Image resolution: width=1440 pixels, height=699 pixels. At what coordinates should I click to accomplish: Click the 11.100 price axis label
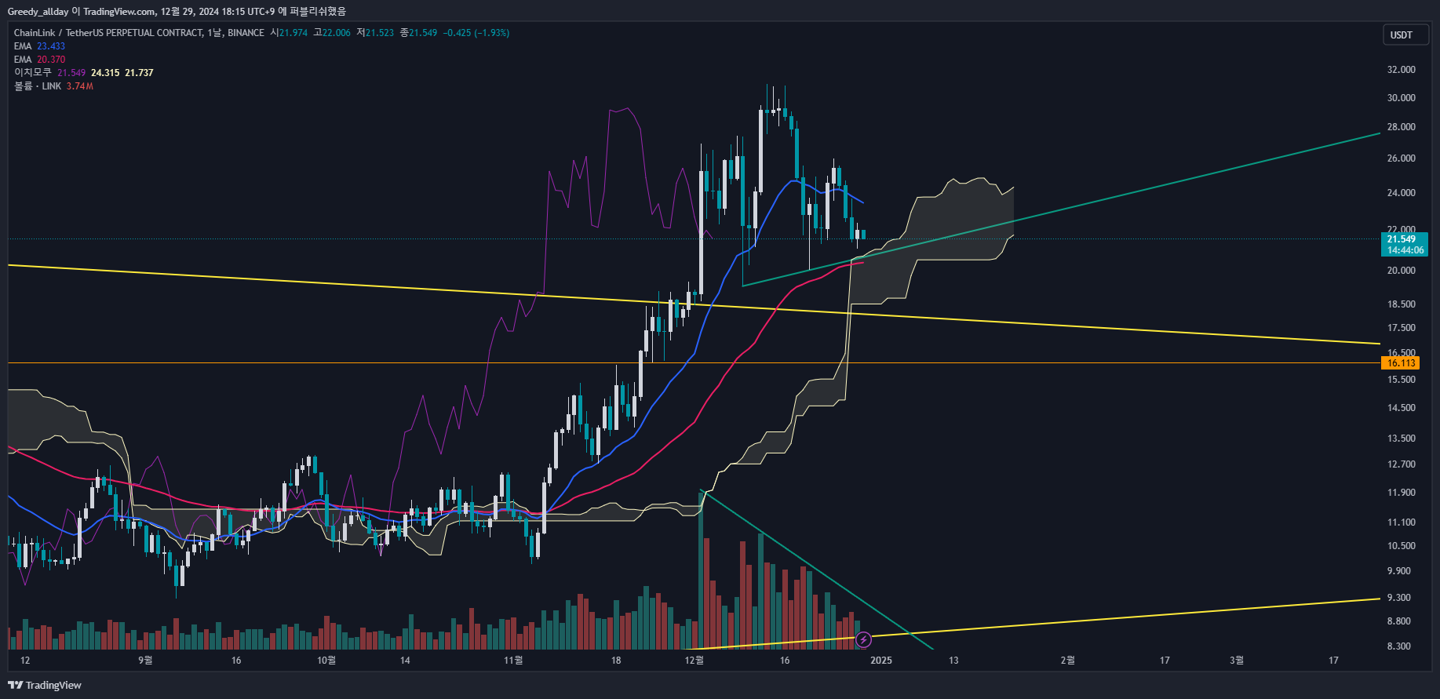[x=1402, y=522]
